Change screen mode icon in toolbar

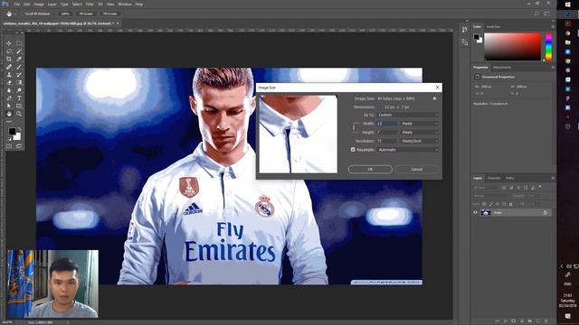pos(19,146)
